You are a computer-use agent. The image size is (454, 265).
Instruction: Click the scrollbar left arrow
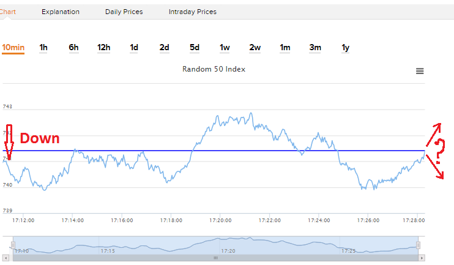tap(6, 258)
